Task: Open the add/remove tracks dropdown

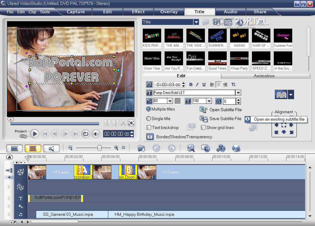Action: [21, 163]
